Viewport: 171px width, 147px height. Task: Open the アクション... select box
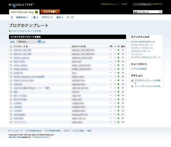pos(29,41)
